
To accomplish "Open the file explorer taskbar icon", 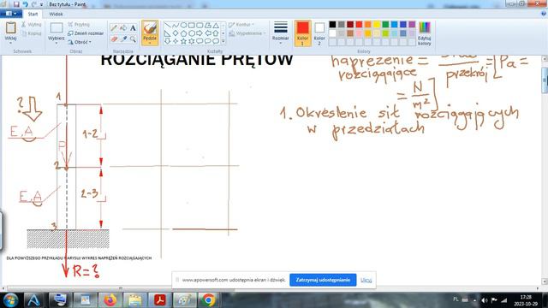I will pos(134,300).
